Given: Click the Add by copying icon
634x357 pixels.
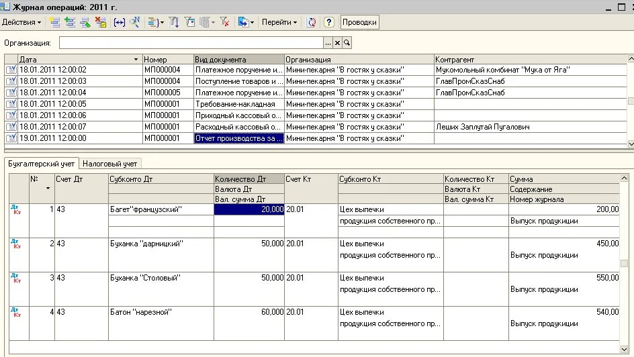Looking at the screenshot, I should click(70, 22).
